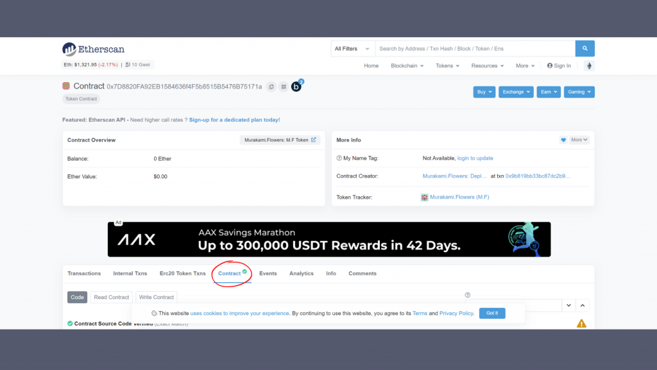Click the yellow warning triangle icon
The height and width of the screenshot is (370, 657).
(581, 324)
